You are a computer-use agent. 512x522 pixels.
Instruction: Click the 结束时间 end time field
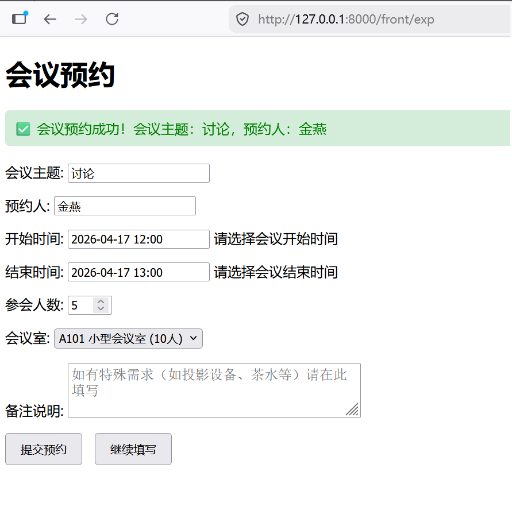pyautogui.click(x=138, y=272)
